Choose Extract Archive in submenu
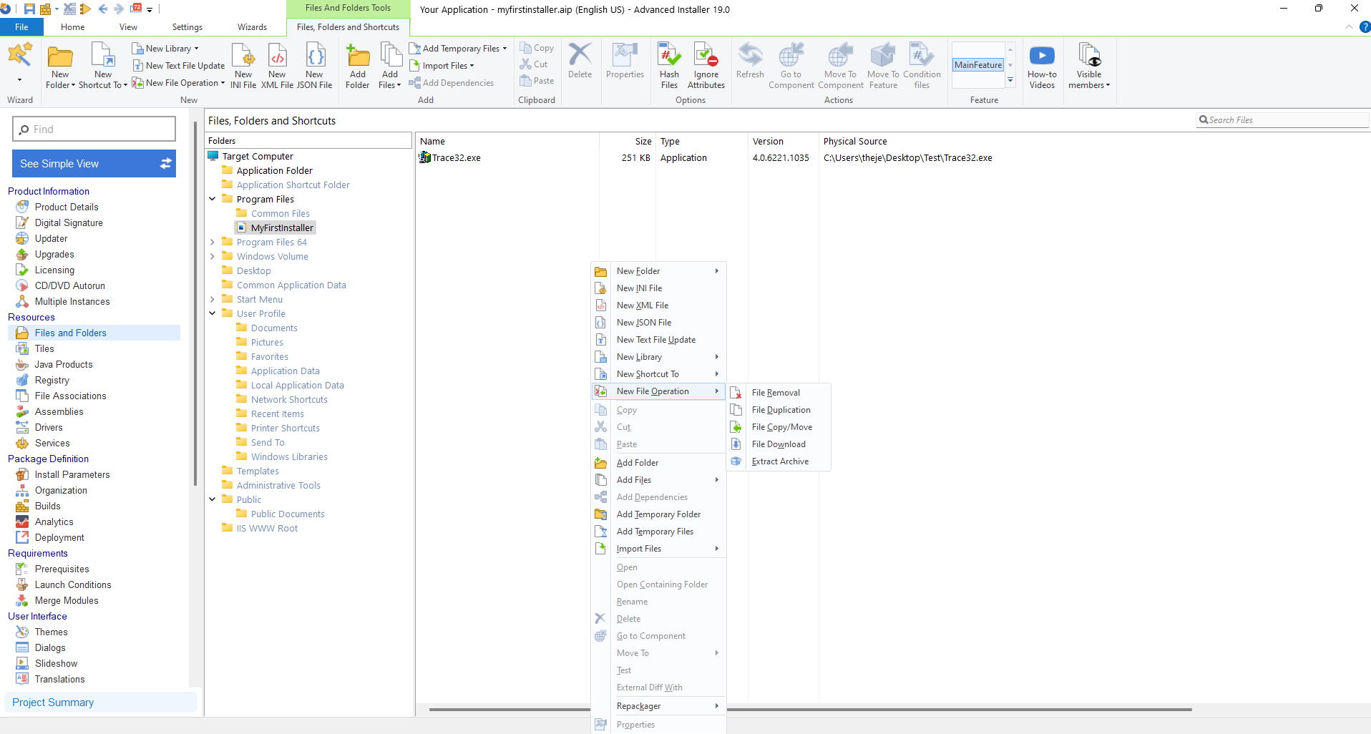The width and height of the screenshot is (1371, 734). 780,461
